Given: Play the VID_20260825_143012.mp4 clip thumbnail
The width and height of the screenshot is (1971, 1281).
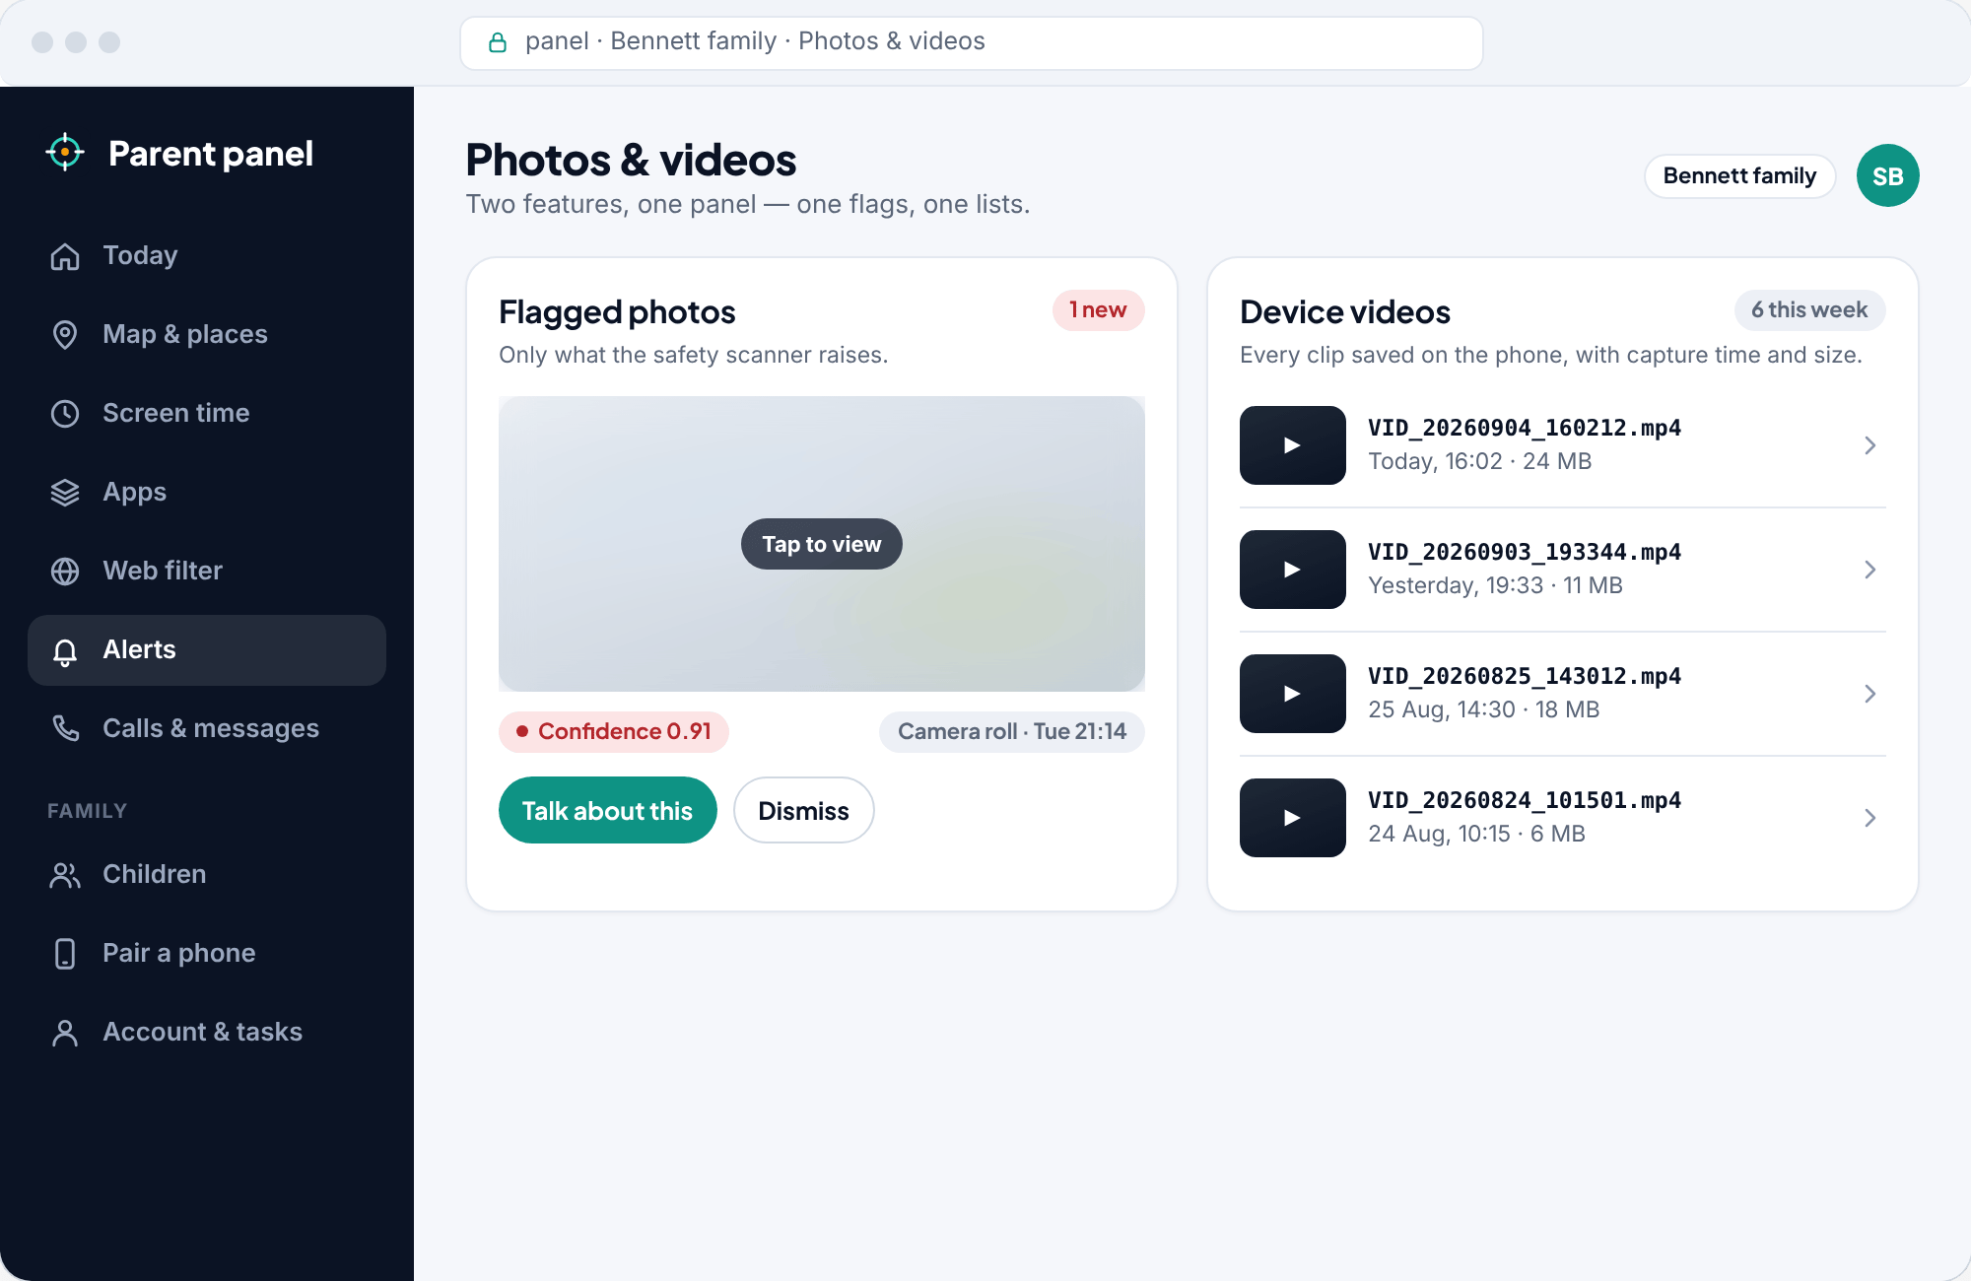Looking at the screenshot, I should (1292, 694).
